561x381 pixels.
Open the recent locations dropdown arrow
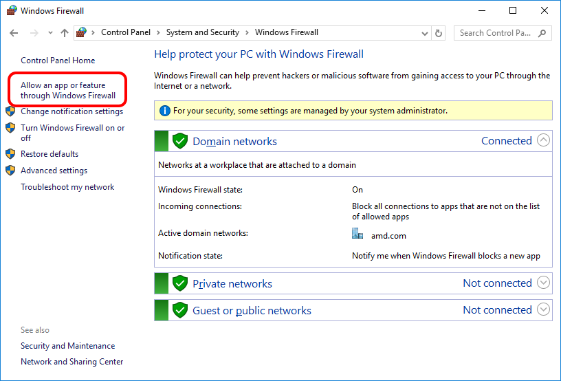(x=50, y=33)
